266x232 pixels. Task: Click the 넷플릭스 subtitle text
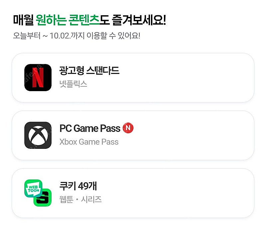click(73, 84)
